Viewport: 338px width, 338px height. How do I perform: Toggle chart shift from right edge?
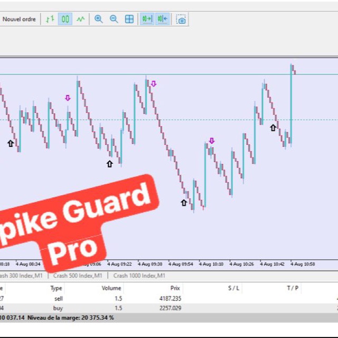pyautogui.click(x=163, y=19)
